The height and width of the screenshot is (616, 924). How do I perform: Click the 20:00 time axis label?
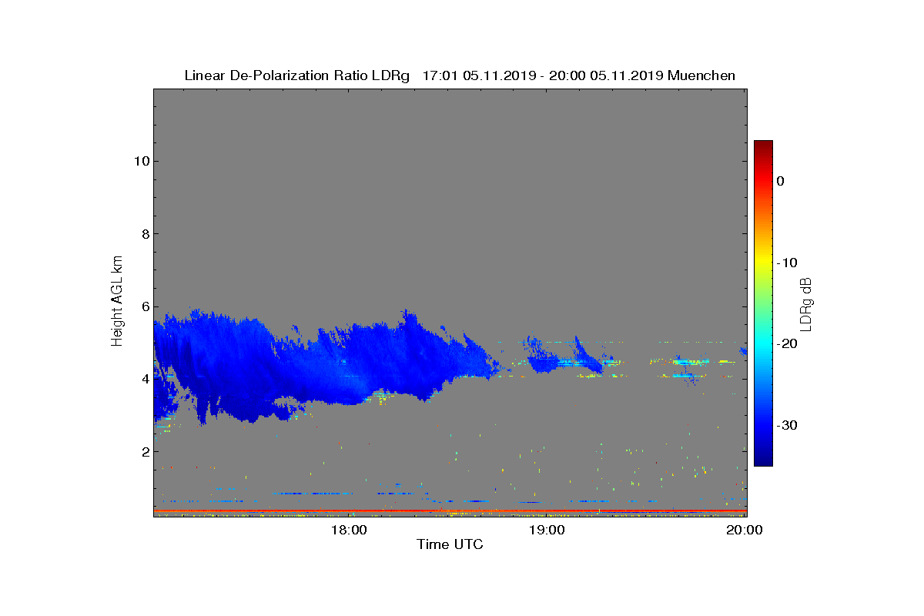745,530
